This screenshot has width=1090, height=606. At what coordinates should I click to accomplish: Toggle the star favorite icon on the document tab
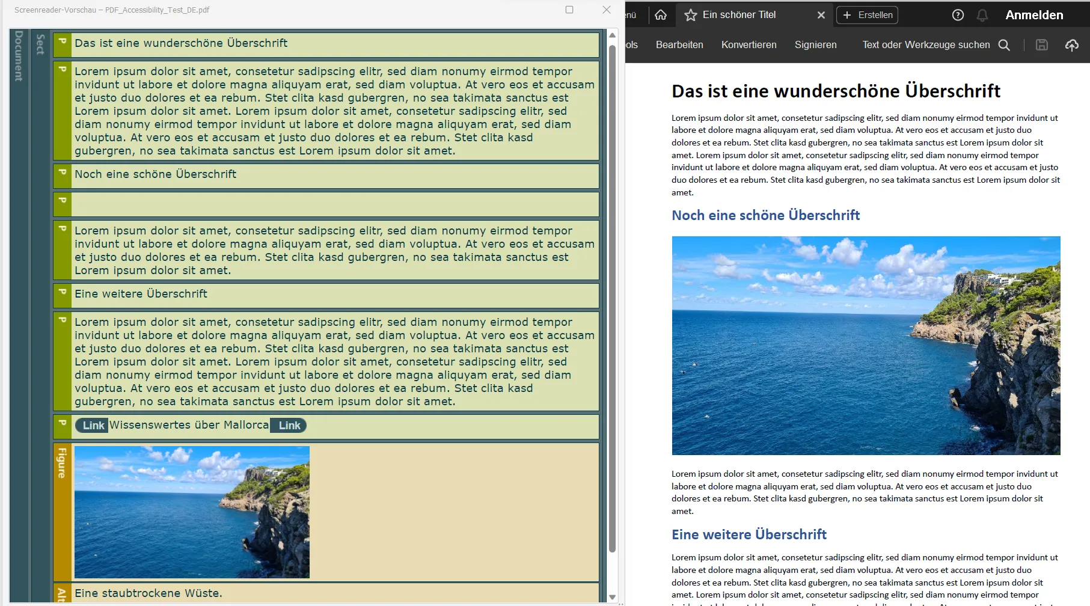tap(690, 15)
